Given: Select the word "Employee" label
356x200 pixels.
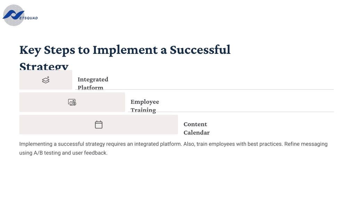Looking at the screenshot, I should (145, 102).
